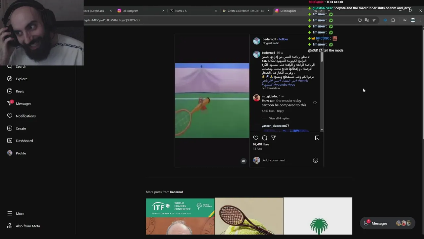Expand View all 4 replies
Viewport: 424px width, 239px height.
coord(279,118)
